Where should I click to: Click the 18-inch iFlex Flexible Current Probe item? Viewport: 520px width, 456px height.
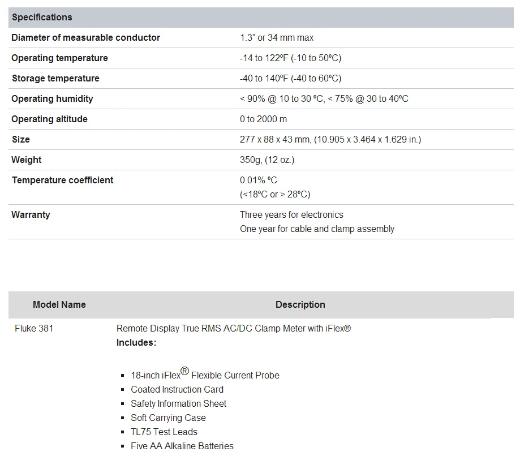point(205,373)
